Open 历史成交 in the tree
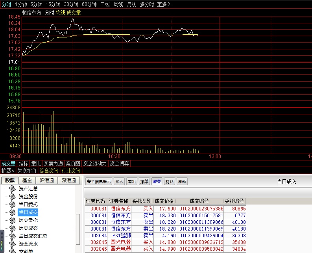 pos(28,228)
